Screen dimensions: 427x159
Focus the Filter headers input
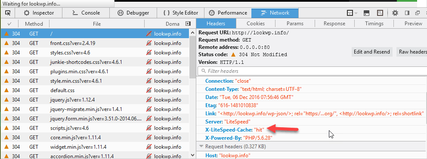tap(313, 71)
